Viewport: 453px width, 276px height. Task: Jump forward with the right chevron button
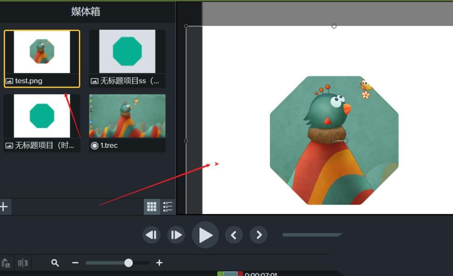click(258, 235)
